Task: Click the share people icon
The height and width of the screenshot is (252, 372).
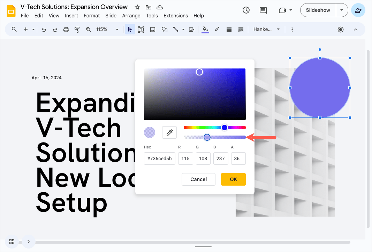Action: [358, 10]
